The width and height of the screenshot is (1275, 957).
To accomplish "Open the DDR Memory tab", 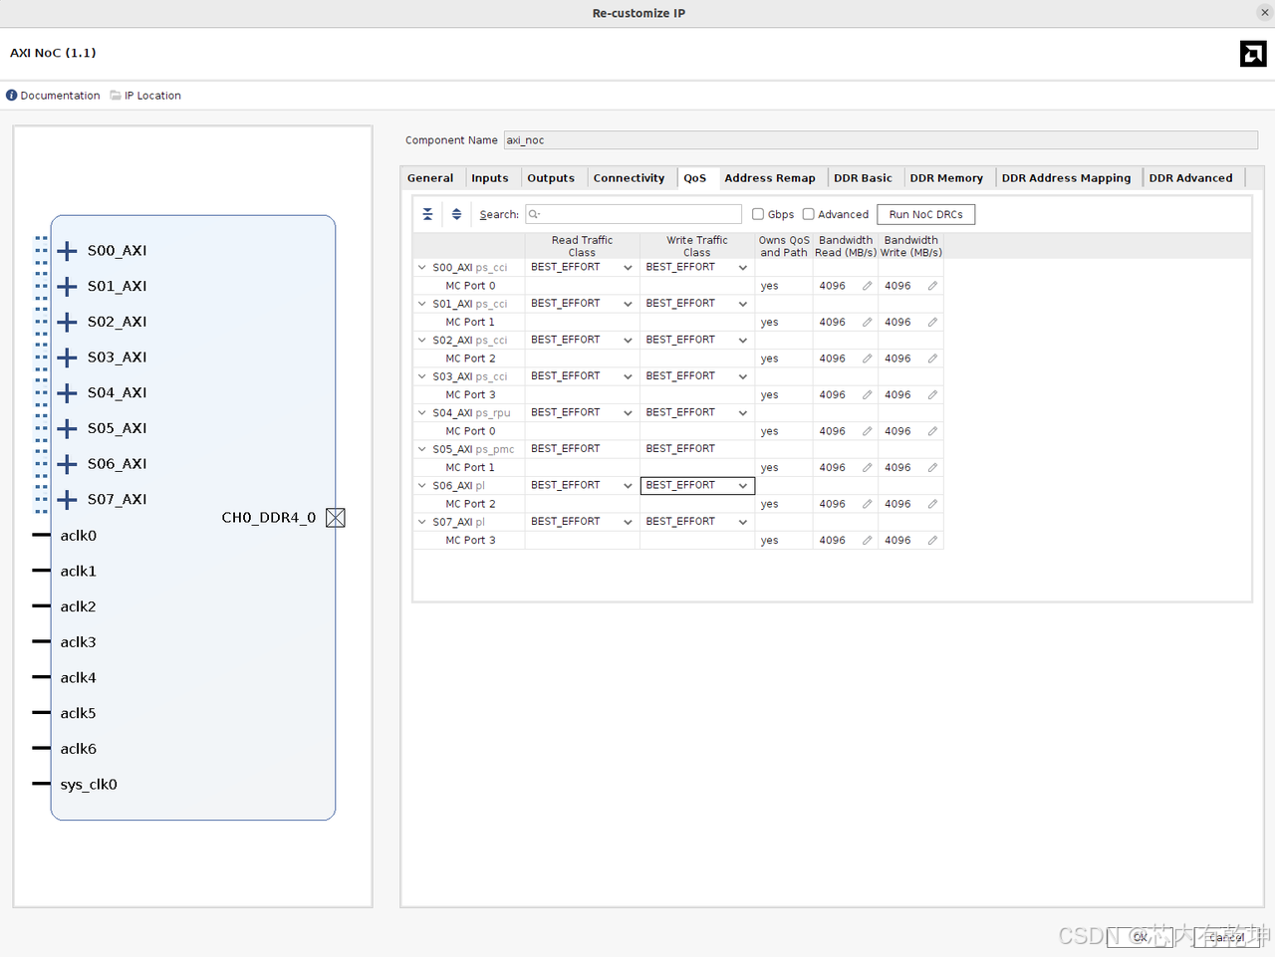I will [x=946, y=178].
